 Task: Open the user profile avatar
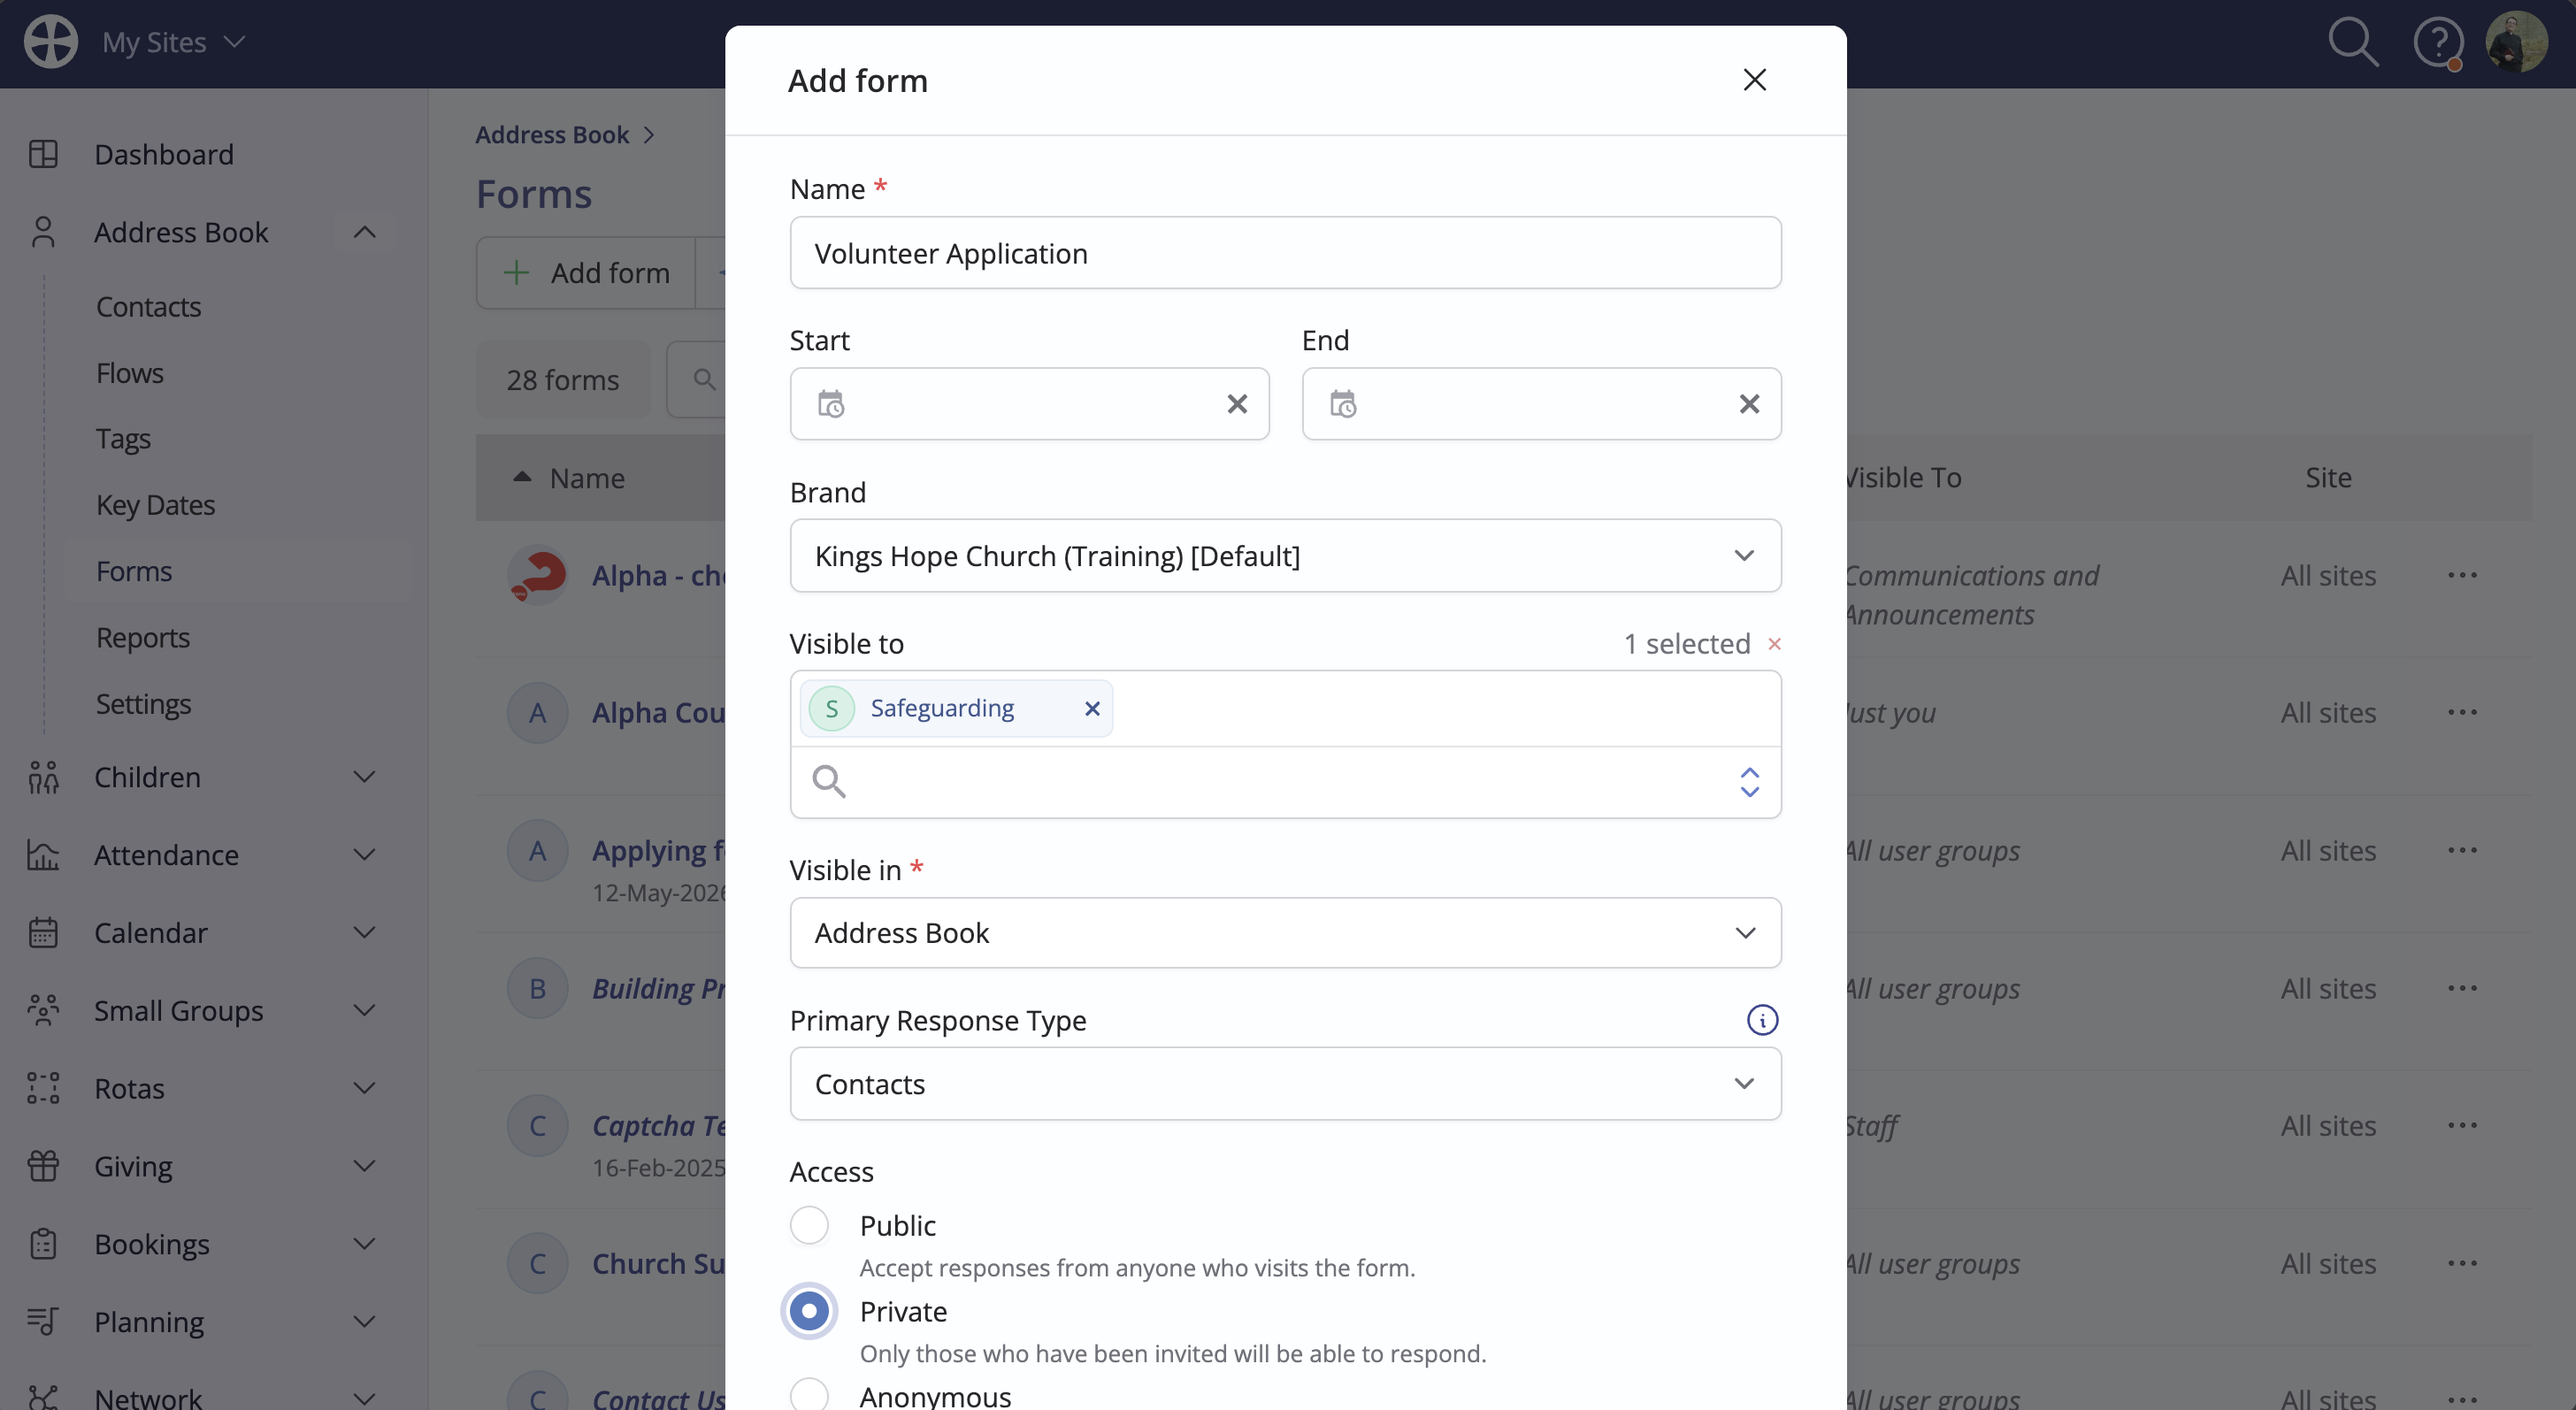tap(2516, 42)
